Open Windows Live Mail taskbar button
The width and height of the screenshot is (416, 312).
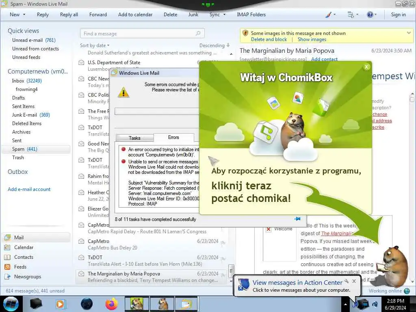click(x=186, y=304)
